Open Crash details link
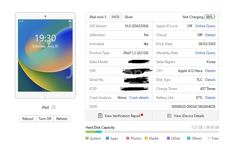Screen dimensions: 234x148 point(139,98)
